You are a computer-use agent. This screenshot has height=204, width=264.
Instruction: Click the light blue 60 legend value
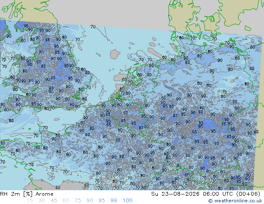pyautogui.click(x=66, y=201)
